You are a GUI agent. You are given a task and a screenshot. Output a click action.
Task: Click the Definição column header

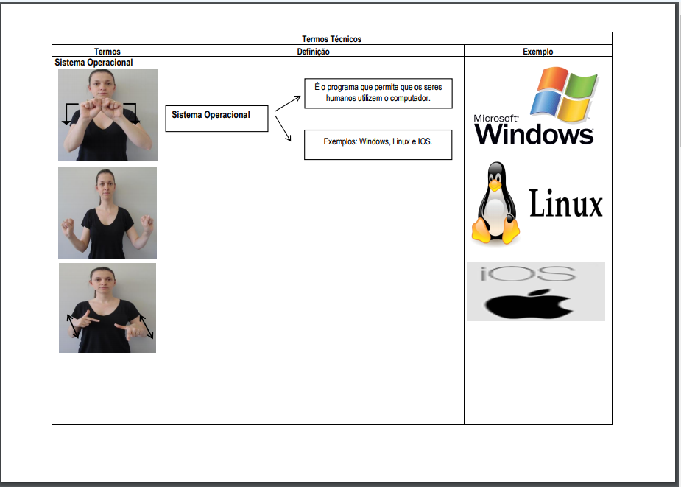point(313,52)
